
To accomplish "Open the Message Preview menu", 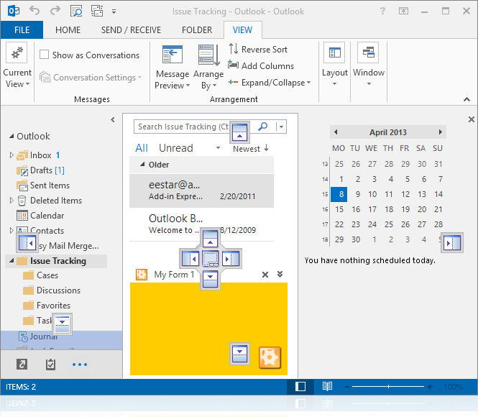I will (173, 67).
